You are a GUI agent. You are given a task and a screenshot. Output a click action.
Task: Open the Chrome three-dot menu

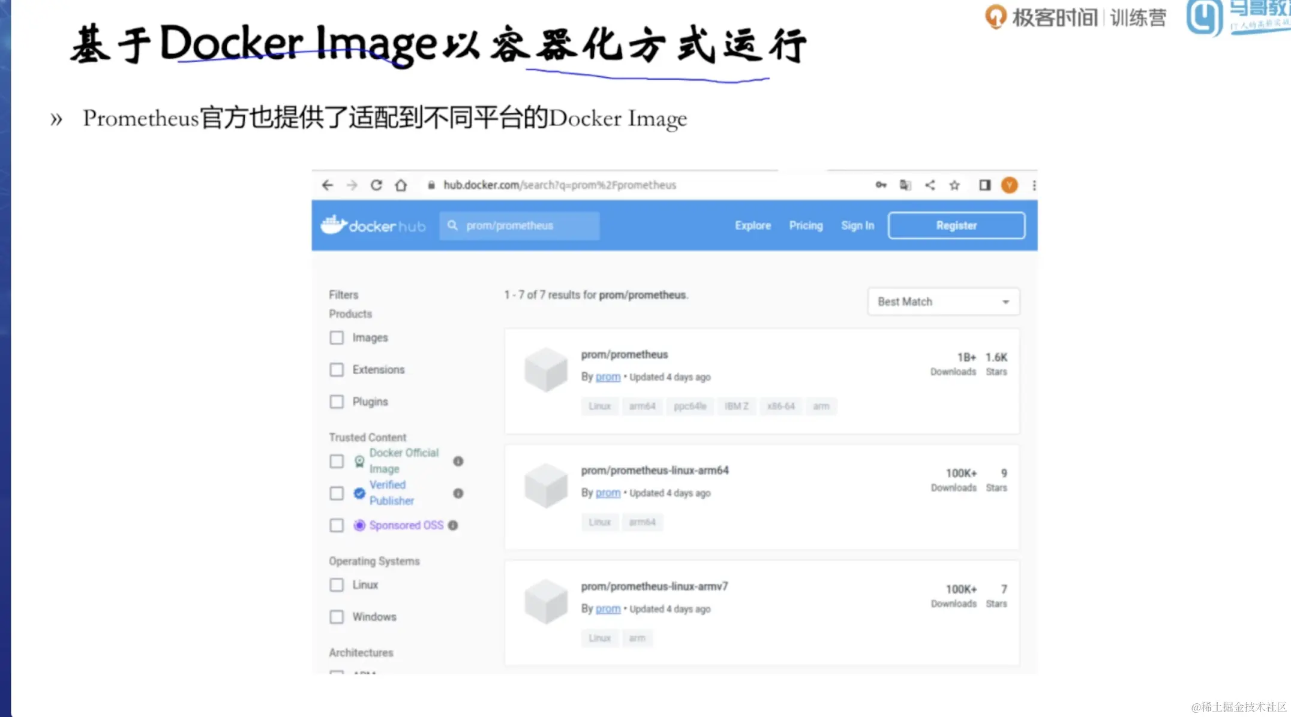click(1034, 185)
